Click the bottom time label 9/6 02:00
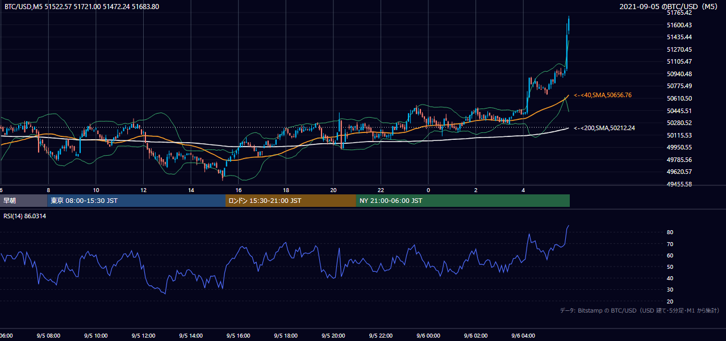The image size is (726, 341). click(475, 336)
